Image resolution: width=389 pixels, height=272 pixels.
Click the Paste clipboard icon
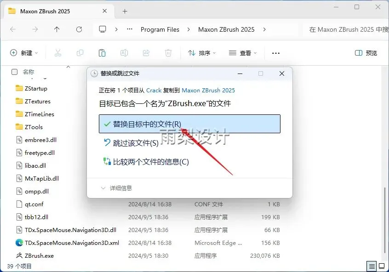tap(102, 53)
